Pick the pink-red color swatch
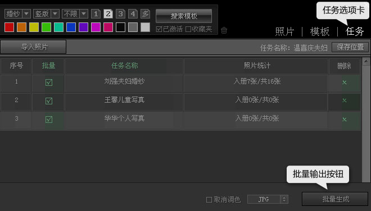 (x=108, y=27)
